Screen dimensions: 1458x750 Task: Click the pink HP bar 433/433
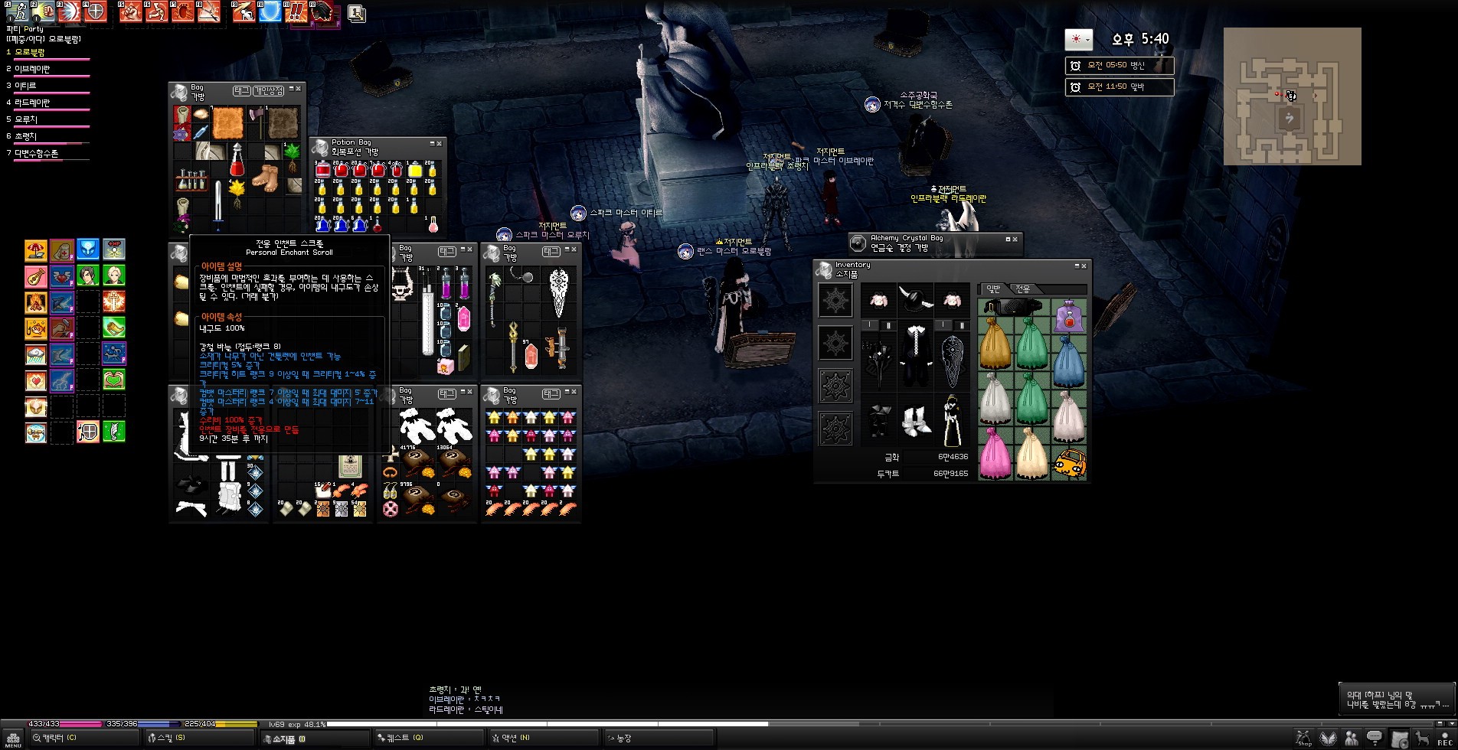[x=64, y=723]
